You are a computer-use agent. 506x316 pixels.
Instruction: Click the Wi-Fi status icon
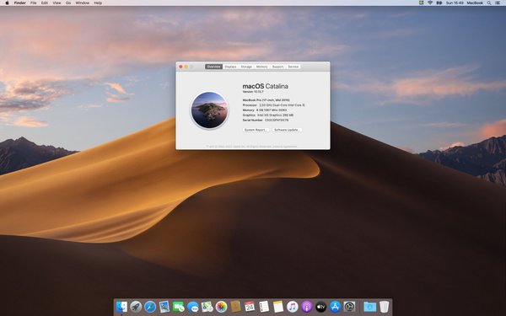[430, 3]
